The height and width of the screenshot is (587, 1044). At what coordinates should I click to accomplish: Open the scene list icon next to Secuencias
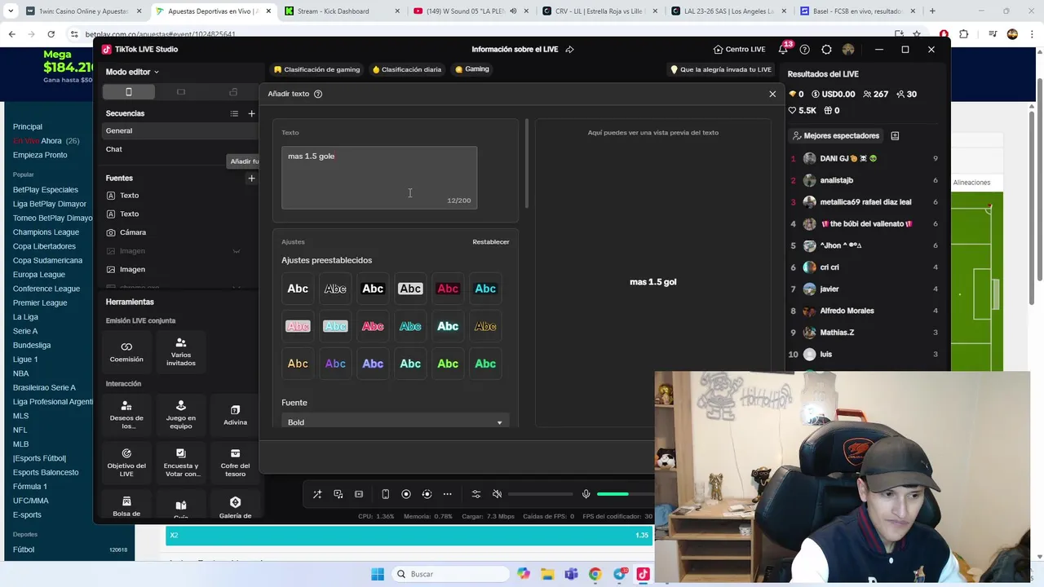coord(234,113)
